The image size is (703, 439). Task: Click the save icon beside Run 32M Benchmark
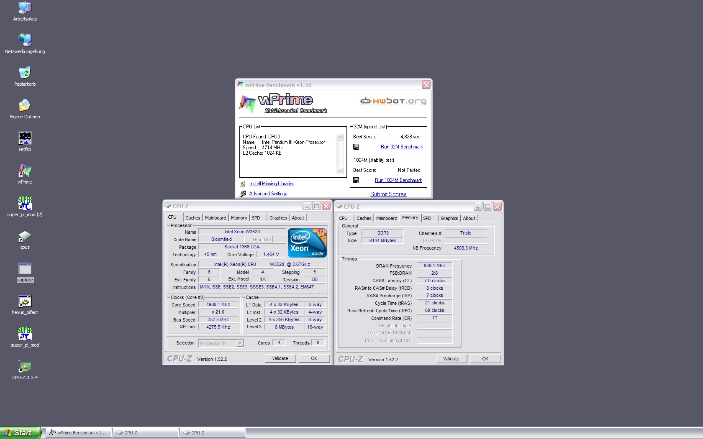(356, 147)
